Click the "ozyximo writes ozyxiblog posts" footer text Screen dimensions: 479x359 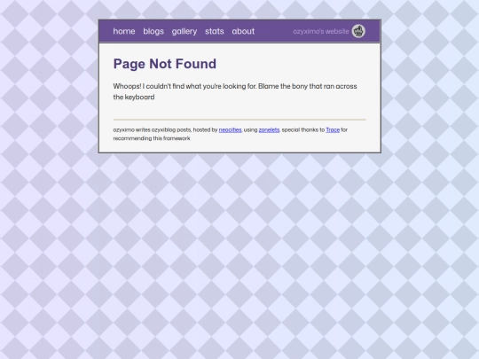pyautogui.click(x=153, y=129)
